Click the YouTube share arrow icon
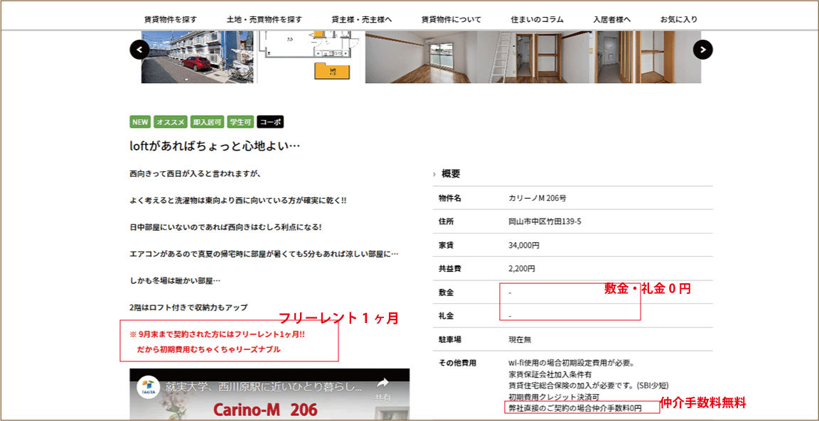819x421 pixels. (x=382, y=383)
